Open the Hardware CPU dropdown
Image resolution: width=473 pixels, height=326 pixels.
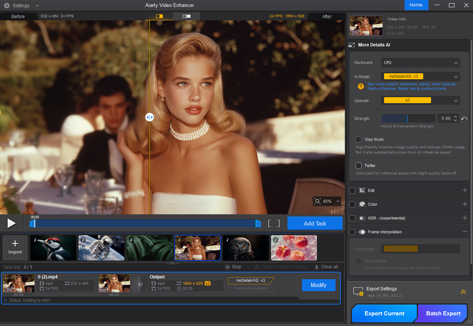(x=421, y=63)
